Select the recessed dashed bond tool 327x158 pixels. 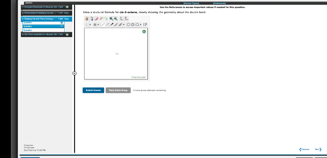(x=107, y=25)
